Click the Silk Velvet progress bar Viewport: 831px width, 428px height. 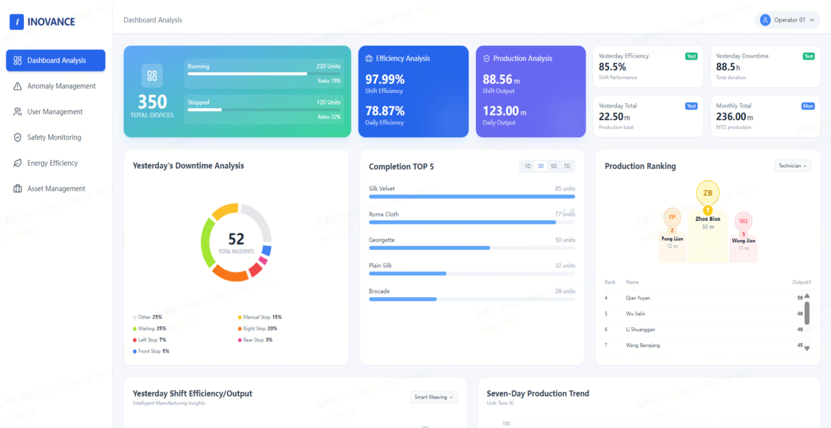pos(472,197)
